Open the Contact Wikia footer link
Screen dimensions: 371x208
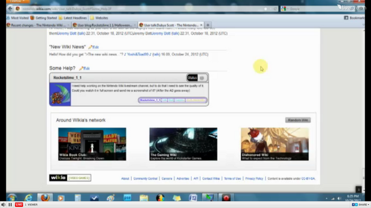click(x=211, y=179)
